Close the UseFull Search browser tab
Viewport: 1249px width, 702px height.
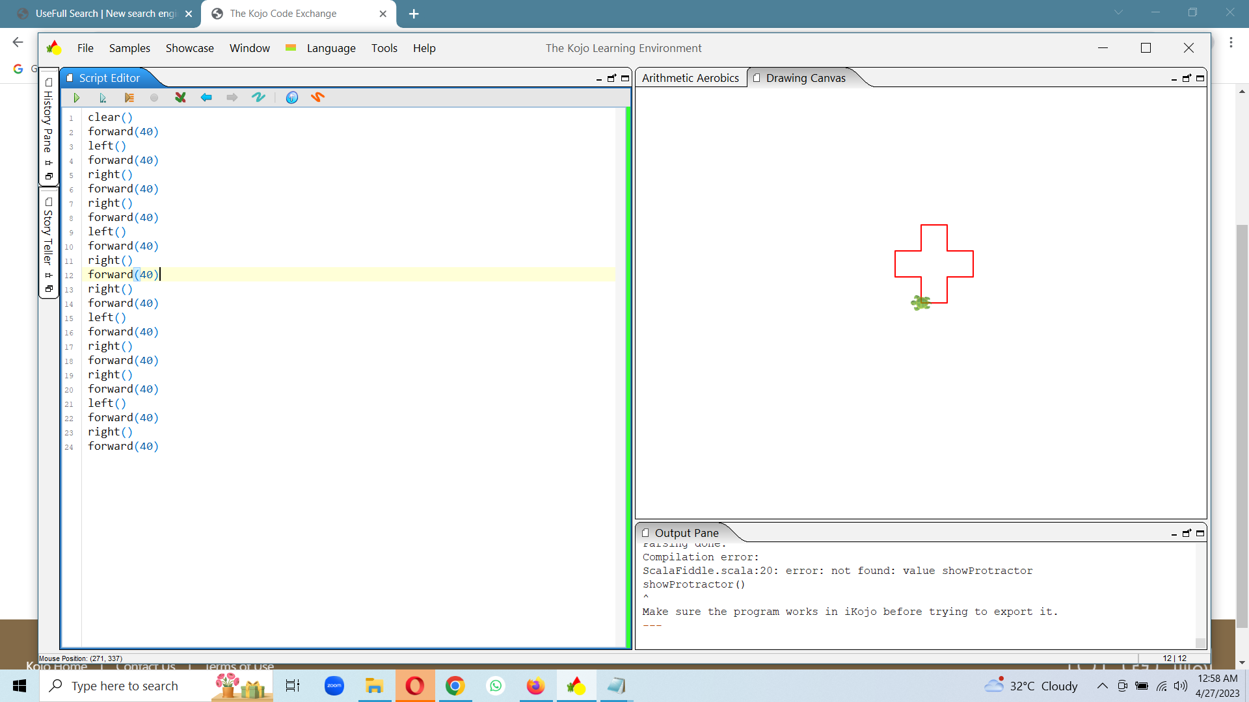(x=189, y=14)
